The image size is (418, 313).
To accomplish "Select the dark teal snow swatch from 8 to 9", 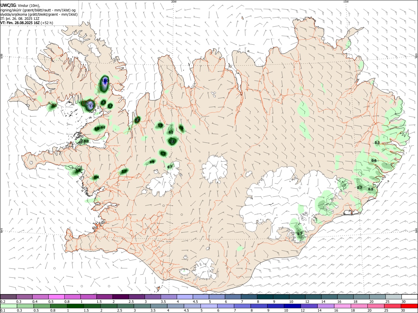I will 265,297.
